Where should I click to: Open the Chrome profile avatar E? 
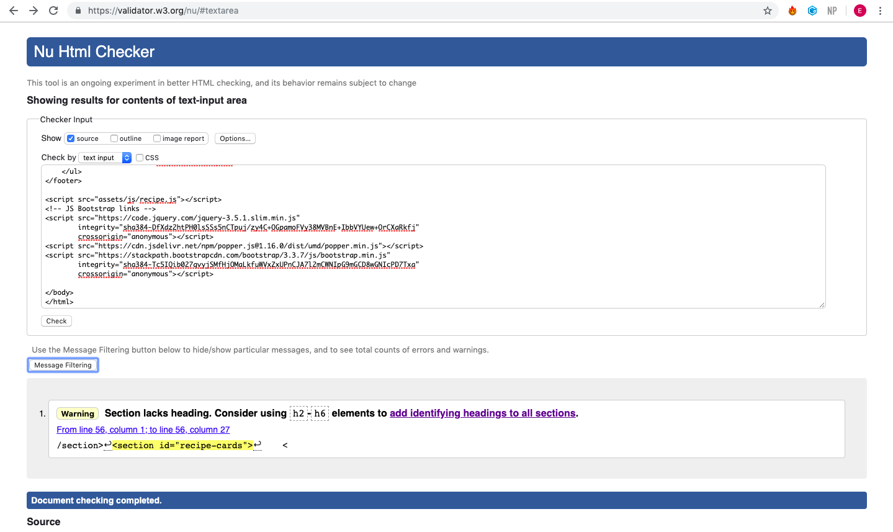click(x=860, y=11)
